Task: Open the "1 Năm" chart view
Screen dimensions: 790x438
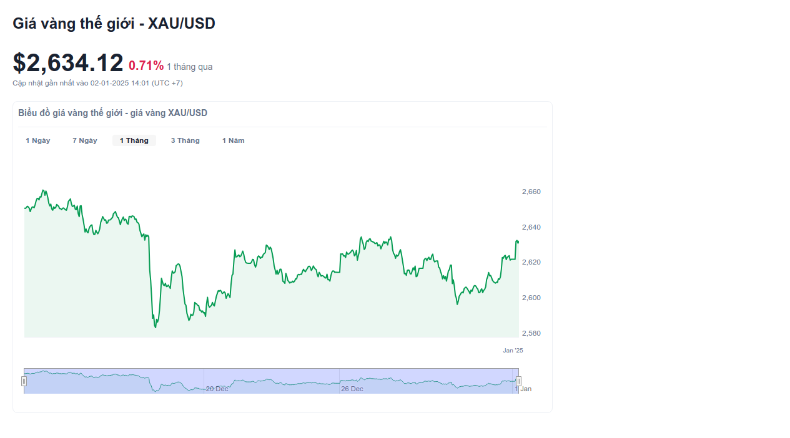Action: [x=234, y=140]
